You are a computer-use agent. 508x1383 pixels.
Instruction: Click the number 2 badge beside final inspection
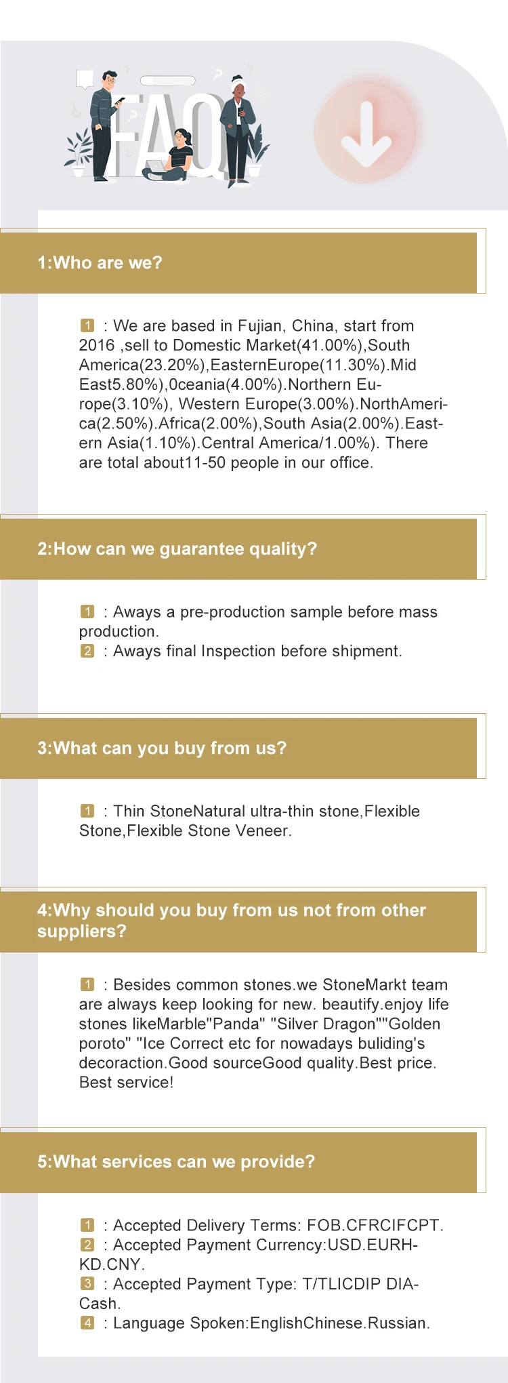87,652
